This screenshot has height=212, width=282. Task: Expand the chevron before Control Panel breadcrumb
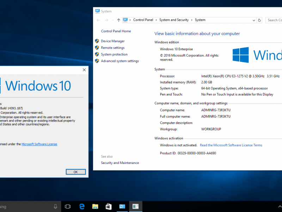point(130,20)
